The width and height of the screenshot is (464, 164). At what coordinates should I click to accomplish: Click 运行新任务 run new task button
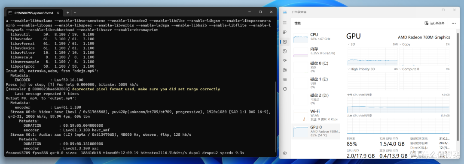[434, 23]
